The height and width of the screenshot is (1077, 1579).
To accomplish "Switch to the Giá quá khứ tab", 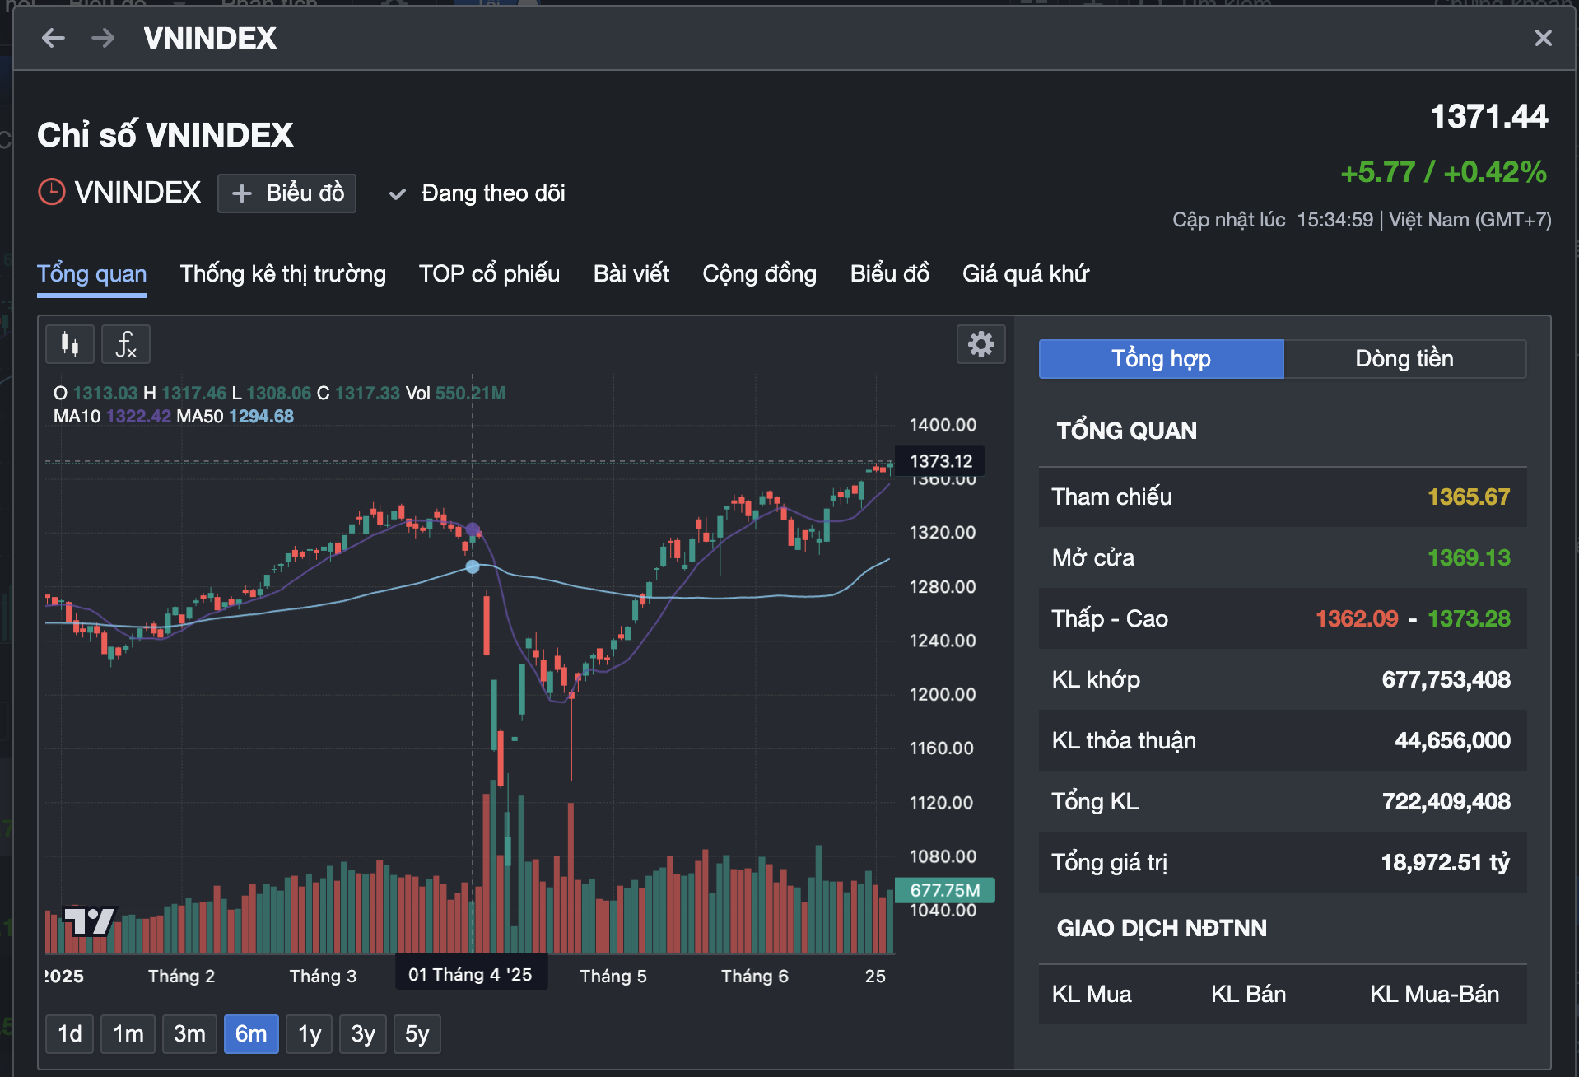I will [1026, 273].
